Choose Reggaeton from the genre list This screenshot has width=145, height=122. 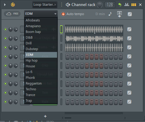(x=41, y=83)
